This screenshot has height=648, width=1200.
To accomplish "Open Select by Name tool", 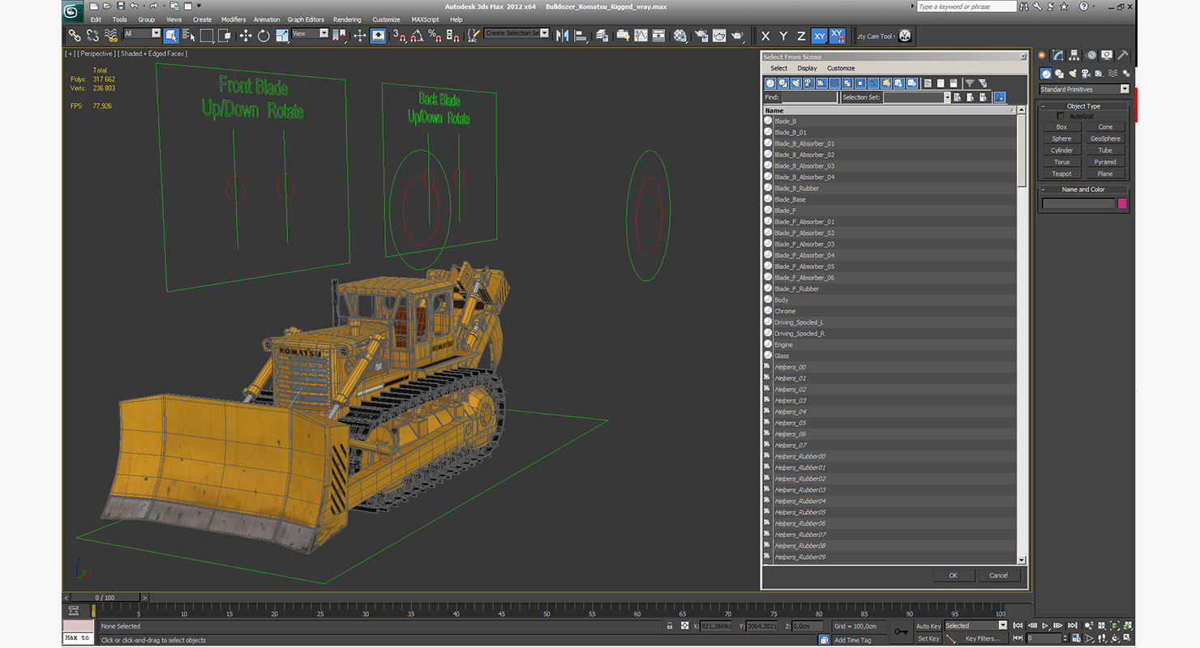I will 189,36.
